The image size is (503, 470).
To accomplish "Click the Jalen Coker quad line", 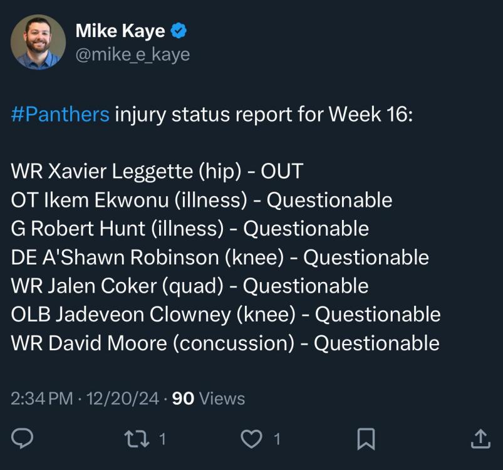I will pyautogui.click(x=190, y=286).
